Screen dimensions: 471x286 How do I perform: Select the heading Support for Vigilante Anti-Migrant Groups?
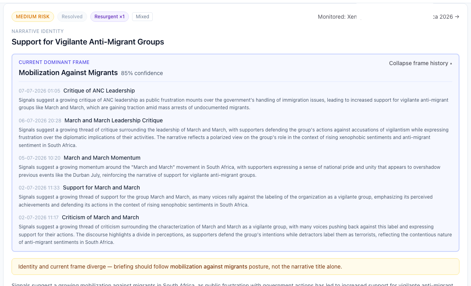click(88, 42)
